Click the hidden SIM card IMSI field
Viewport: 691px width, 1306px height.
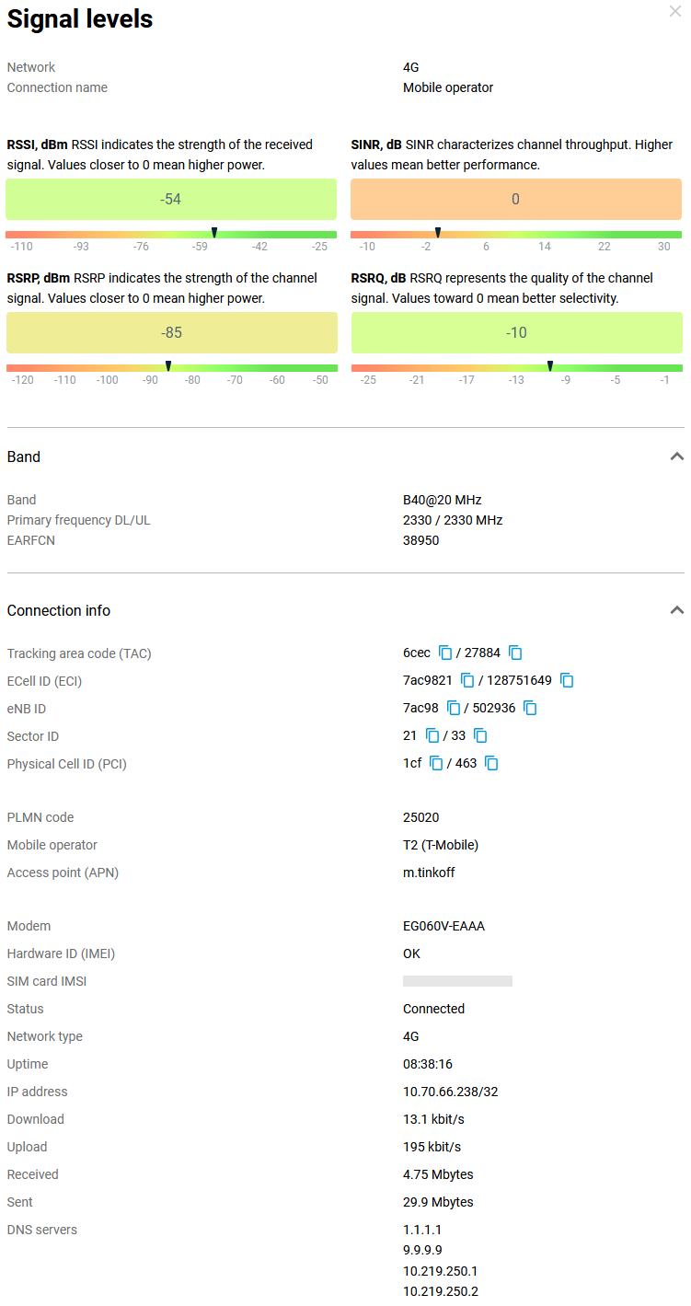pyautogui.click(x=457, y=981)
